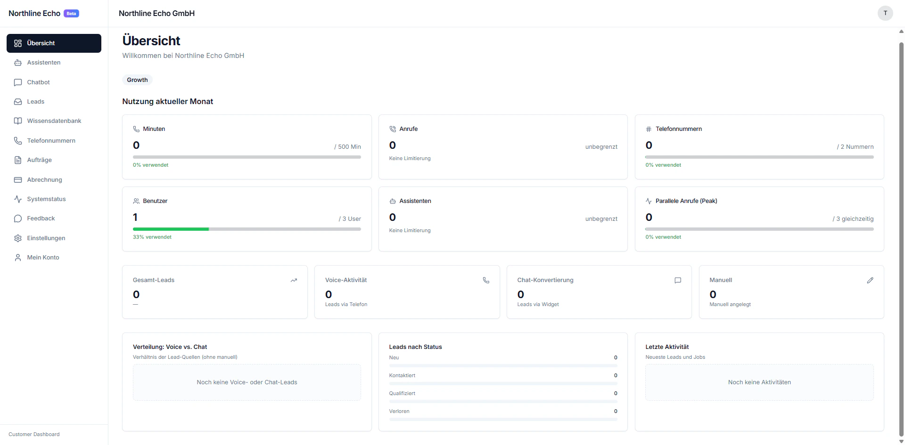Screen dimensions: 905x445
Task: Click the Customer Dashboard label at bottom
Action: tap(33, 434)
